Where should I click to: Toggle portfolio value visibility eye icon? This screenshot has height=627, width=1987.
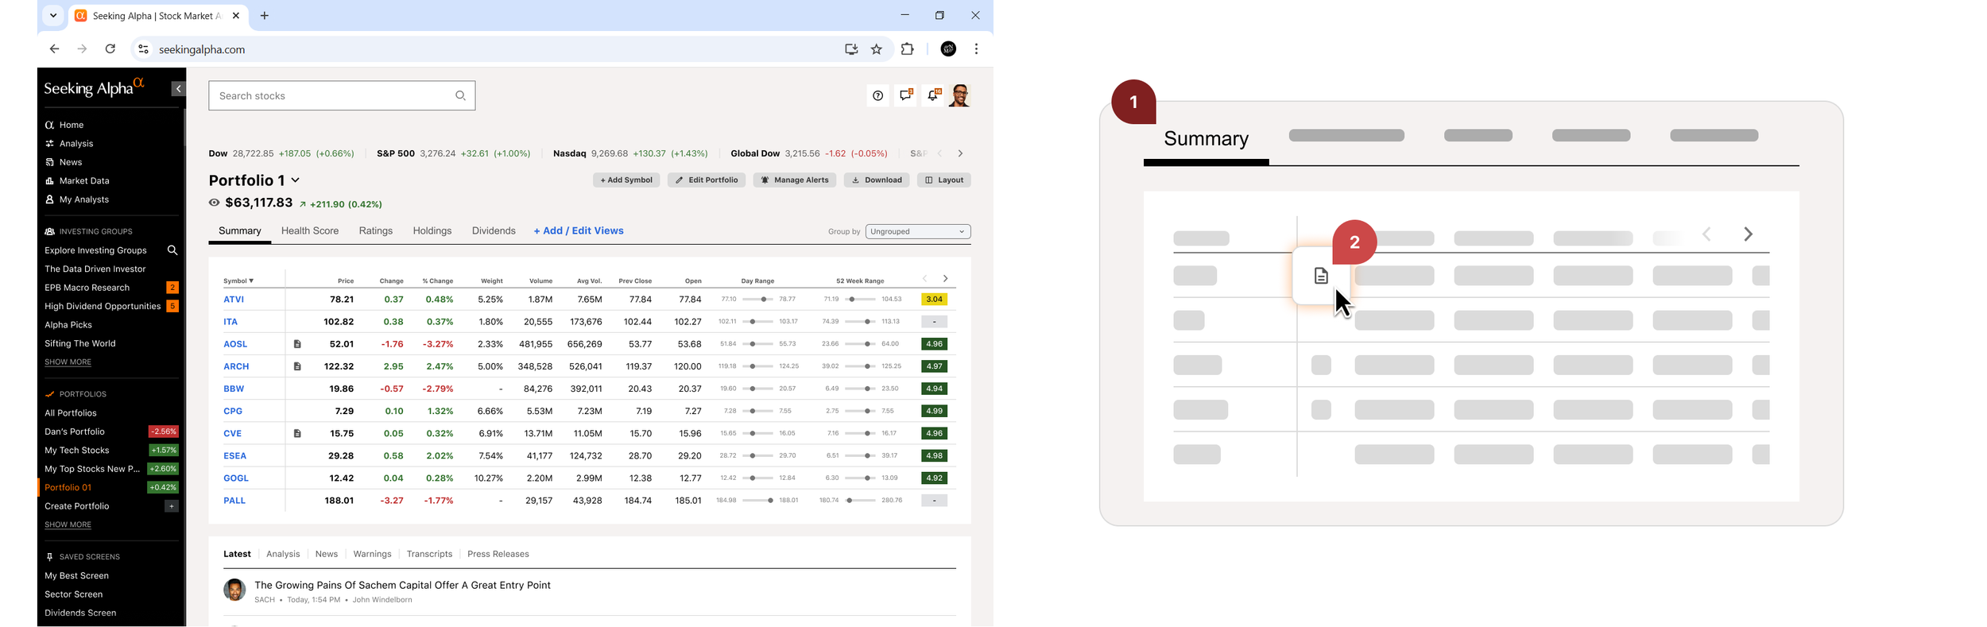click(x=214, y=203)
